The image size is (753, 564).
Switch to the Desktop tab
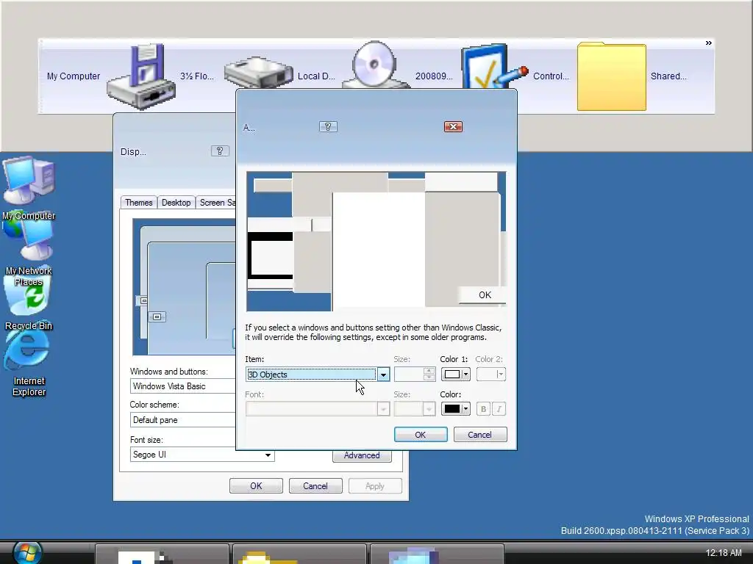pyautogui.click(x=176, y=203)
